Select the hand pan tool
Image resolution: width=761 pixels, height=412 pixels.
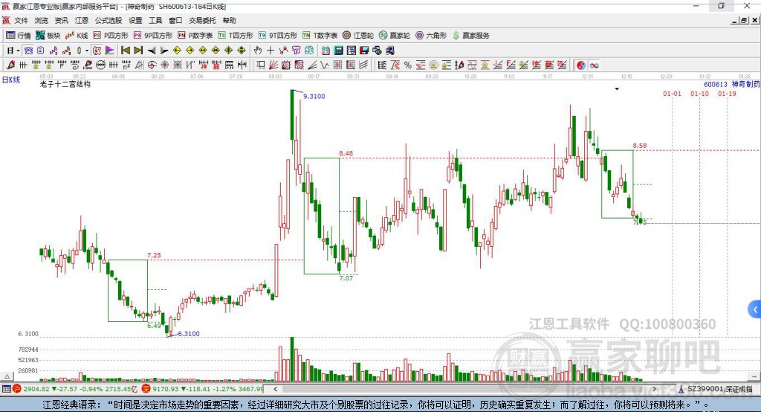pos(258,51)
